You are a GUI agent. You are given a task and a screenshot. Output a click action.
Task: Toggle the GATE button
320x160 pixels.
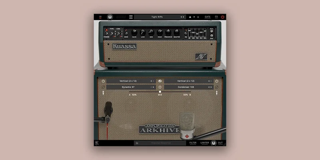click(208, 17)
